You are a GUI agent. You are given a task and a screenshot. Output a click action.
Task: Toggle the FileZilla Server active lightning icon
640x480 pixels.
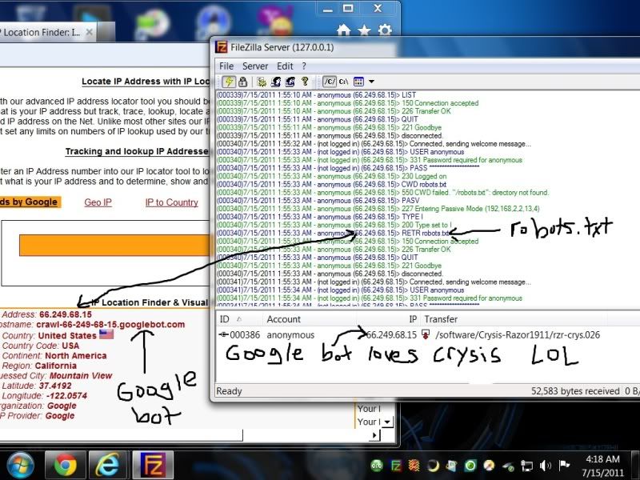coord(229,82)
